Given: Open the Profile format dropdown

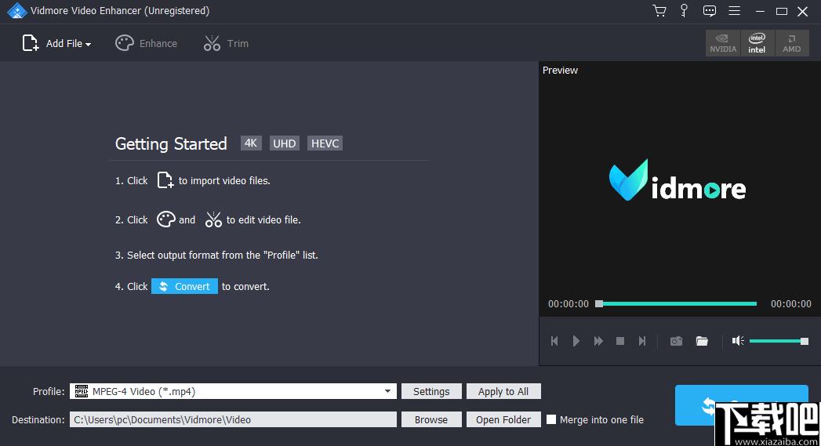Looking at the screenshot, I should click(233, 392).
